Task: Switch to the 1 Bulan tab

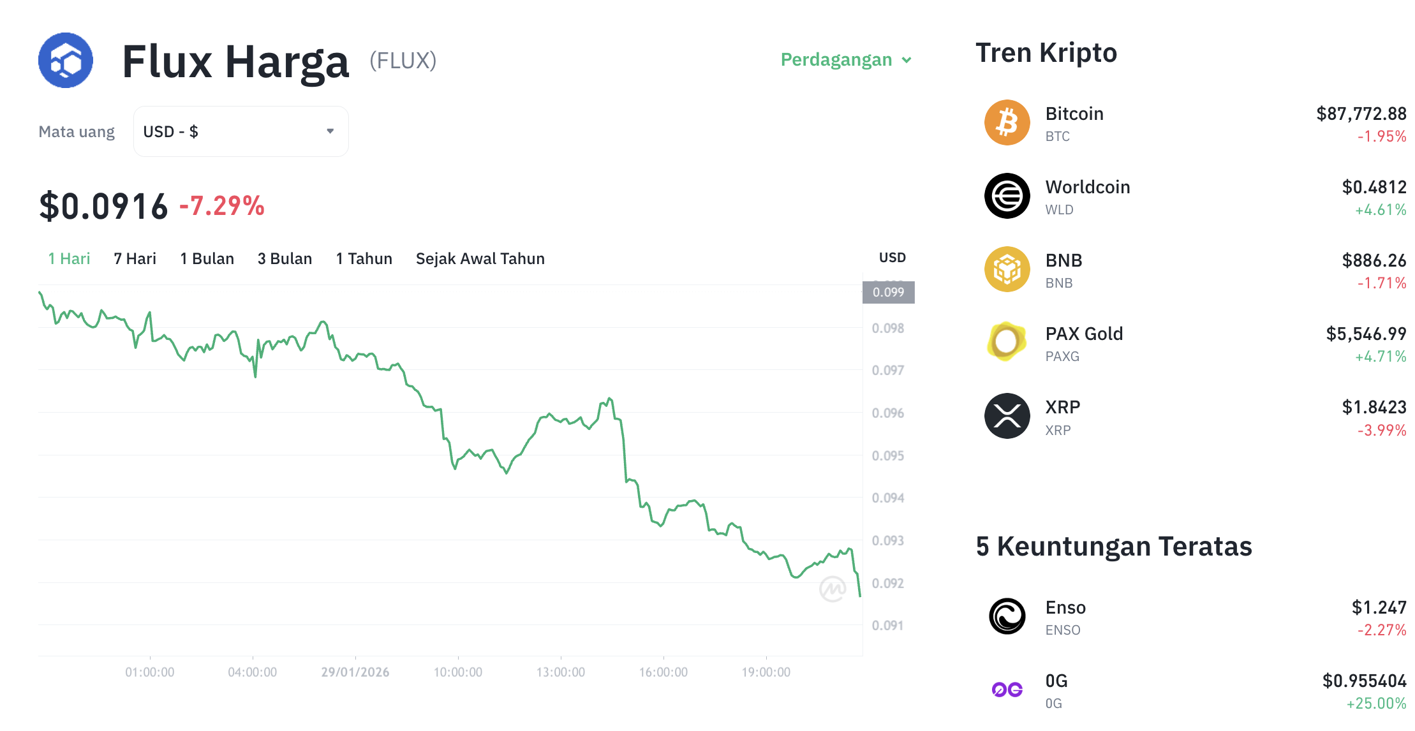Action: pyautogui.click(x=207, y=258)
